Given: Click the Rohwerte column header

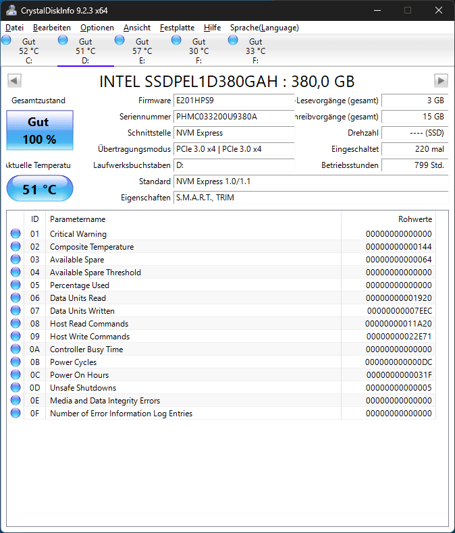Looking at the screenshot, I should pos(388,219).
